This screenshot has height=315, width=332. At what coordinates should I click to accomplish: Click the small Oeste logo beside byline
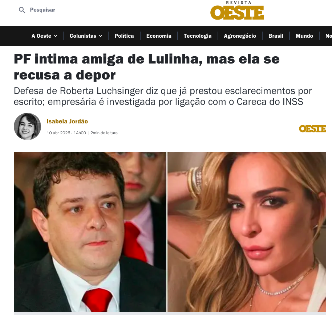(x=312, y=128)
